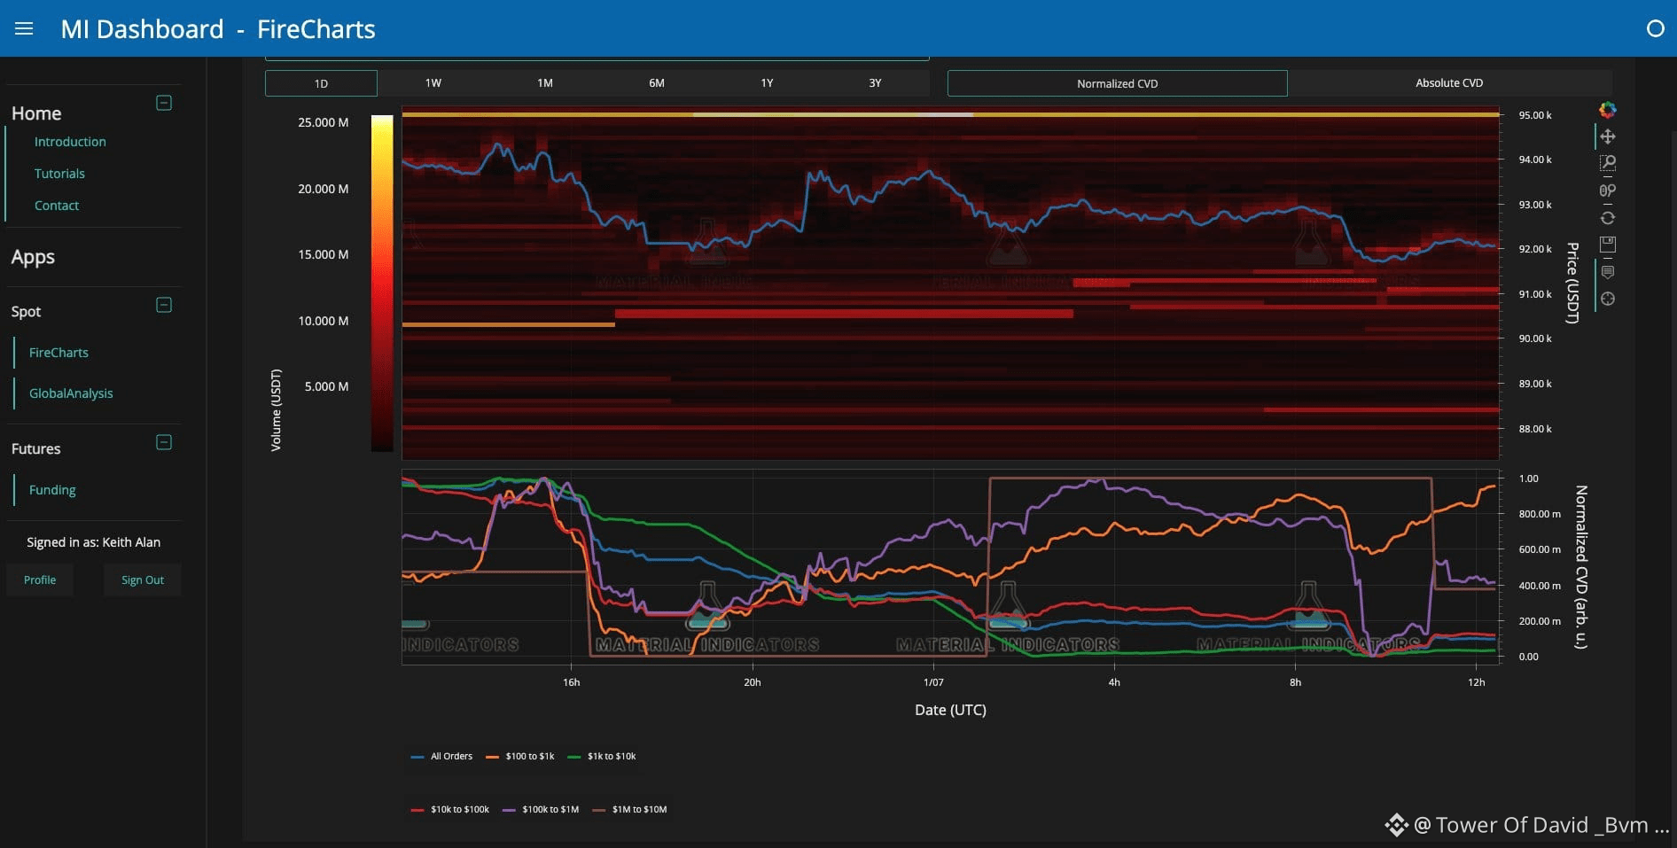Viewport: 1677px width, 848px height.
Task: Toggle All Orders line in legend
Action: pyautogui.click(x=442, y=756)
